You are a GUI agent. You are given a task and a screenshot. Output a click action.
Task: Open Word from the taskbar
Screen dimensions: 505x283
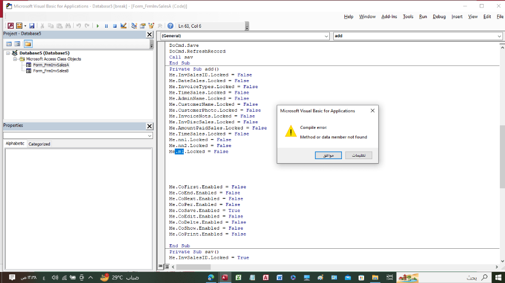click(x=279, y=277)
